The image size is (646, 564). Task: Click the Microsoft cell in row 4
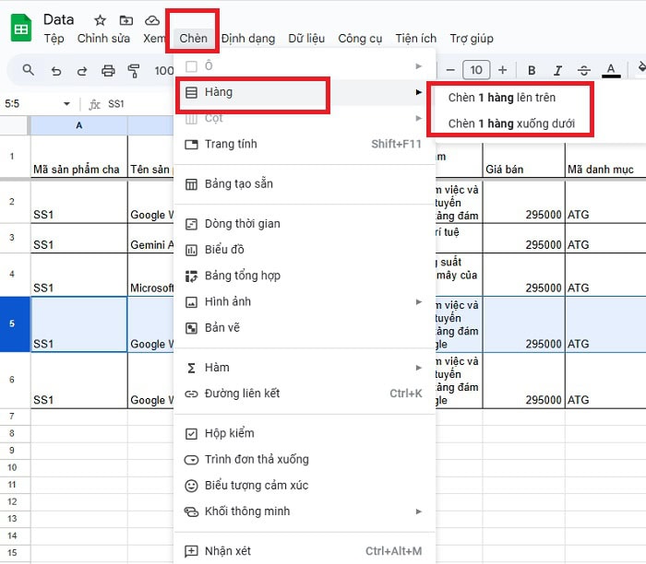[150, 275]
